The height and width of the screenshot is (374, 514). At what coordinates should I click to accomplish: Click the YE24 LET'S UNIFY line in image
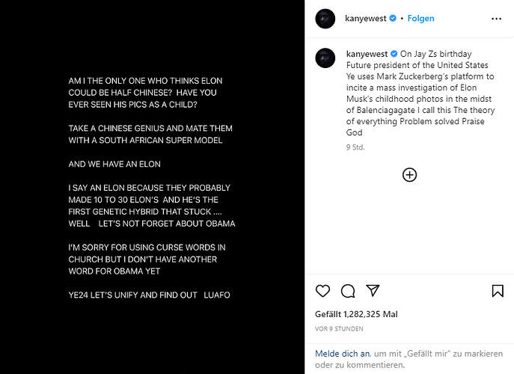[x=149, y=295]
